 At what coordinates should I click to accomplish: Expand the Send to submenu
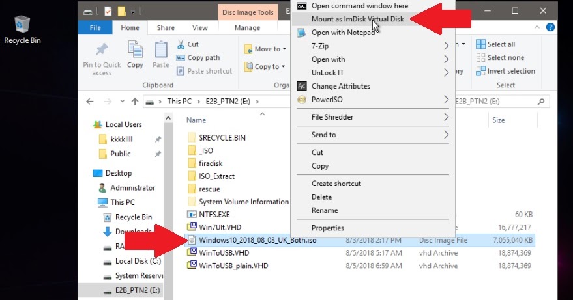pyautogui.click(x=373, y=135)
